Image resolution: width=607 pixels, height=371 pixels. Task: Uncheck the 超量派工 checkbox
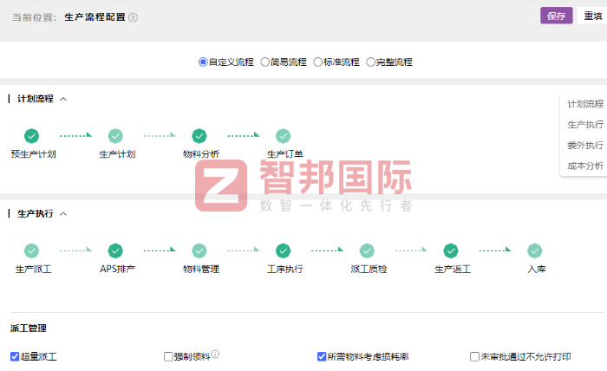pyautogui.click(x=15, y=356)
